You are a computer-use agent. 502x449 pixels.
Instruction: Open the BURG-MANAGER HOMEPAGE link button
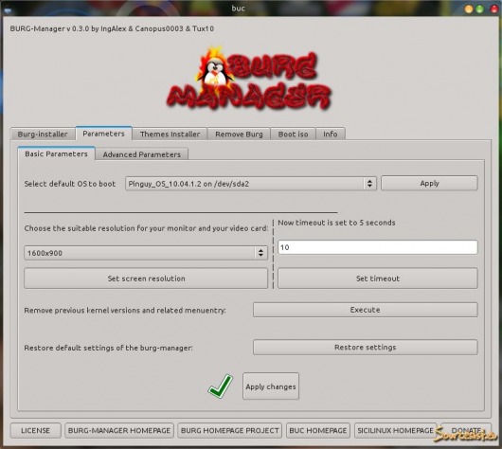pos(119,430)
